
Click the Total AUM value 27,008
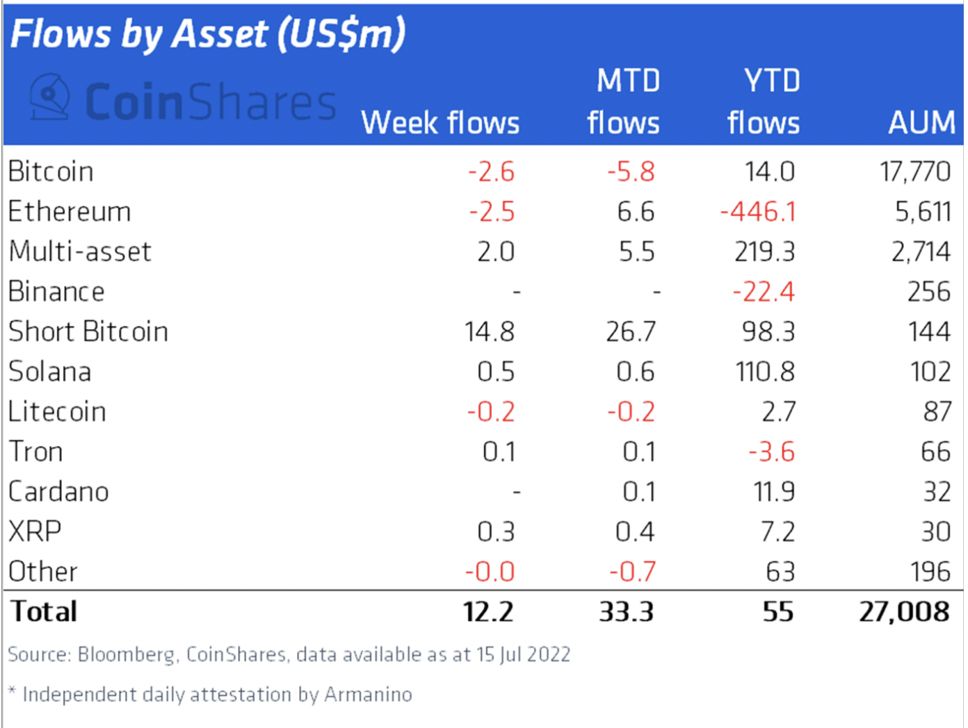(x=904, y=612)
